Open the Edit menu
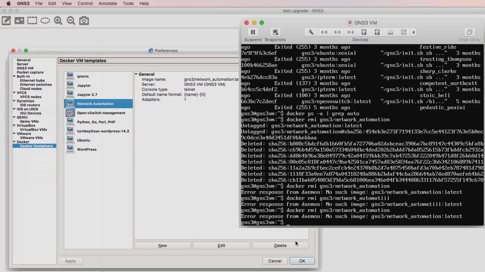485x272 pixels. (52, 3)
